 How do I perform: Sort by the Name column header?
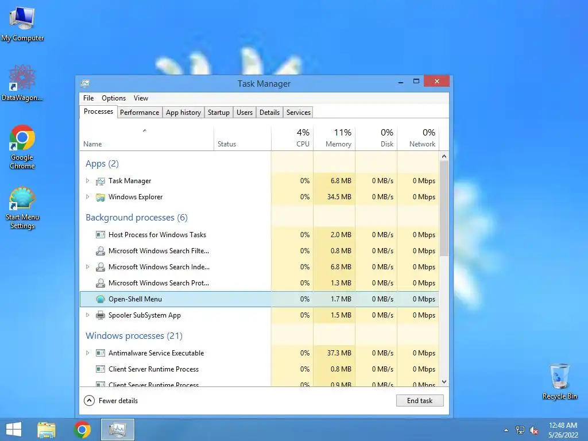pos(146,138)
